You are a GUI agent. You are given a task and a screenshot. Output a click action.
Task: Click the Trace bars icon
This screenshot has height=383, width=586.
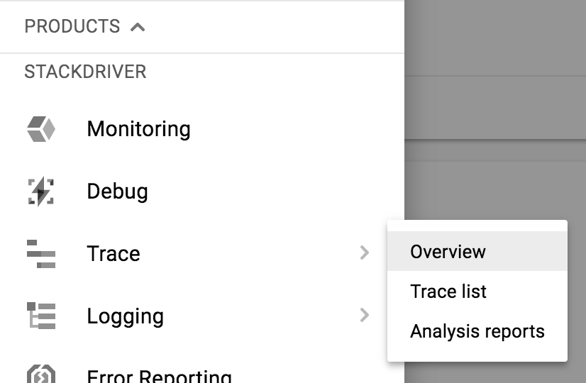pos(40,254)
